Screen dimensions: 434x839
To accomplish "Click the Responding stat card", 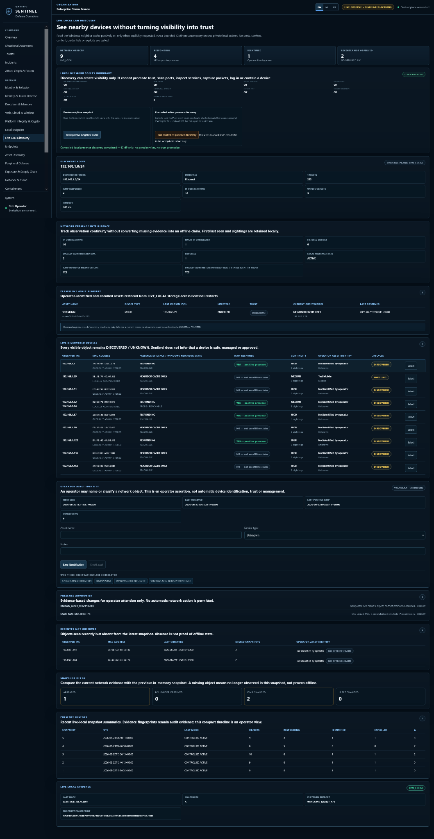I will pos(196,55).
